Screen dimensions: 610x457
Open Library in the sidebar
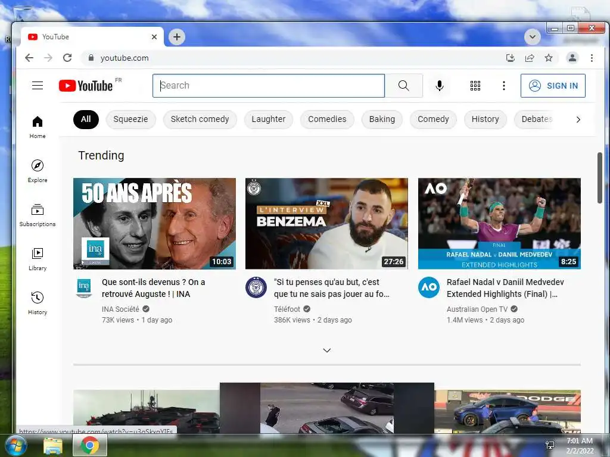tap(38, 259)
